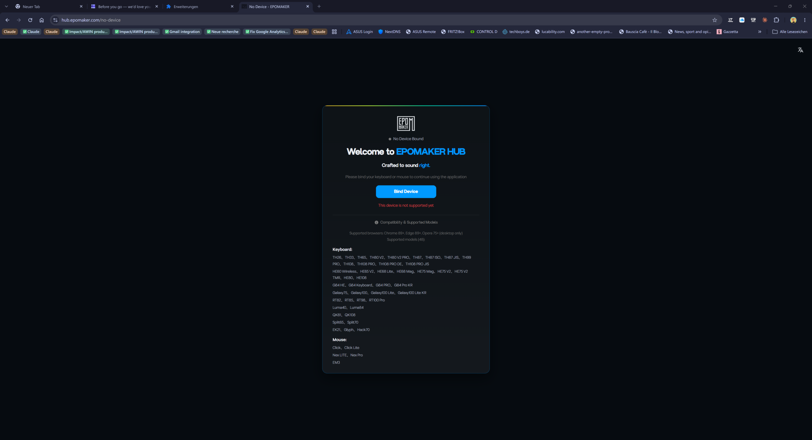812x440 pixels.
Task: Open the Neue recherche bookmark
Action: pos(222,32)
